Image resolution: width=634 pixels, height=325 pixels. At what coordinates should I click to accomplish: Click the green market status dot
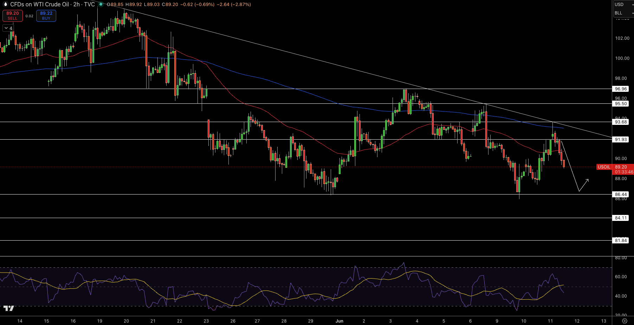tap(101, 4)
